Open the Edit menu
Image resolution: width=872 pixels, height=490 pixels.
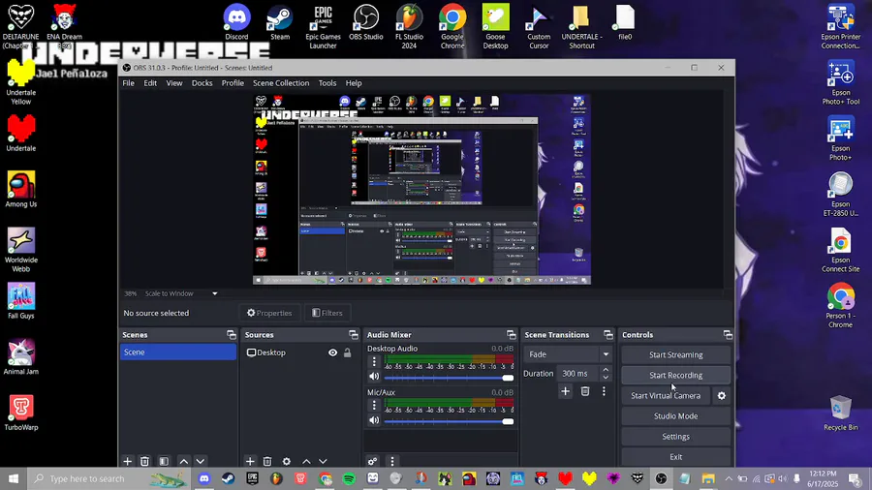click(x=150, y=82)
